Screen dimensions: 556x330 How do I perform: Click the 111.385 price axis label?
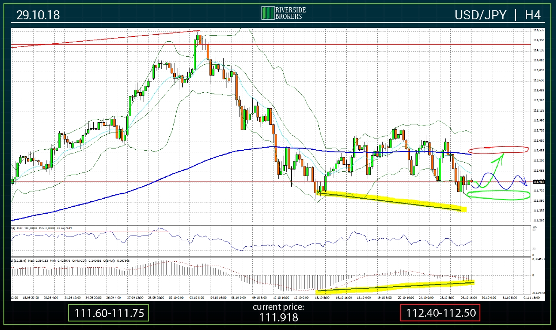(x=538, y=211)
